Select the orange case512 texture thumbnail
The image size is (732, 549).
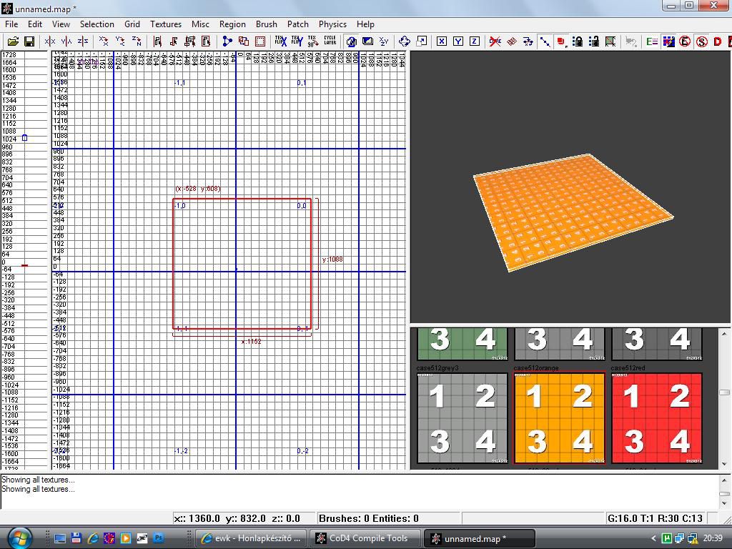coord(559,418)
